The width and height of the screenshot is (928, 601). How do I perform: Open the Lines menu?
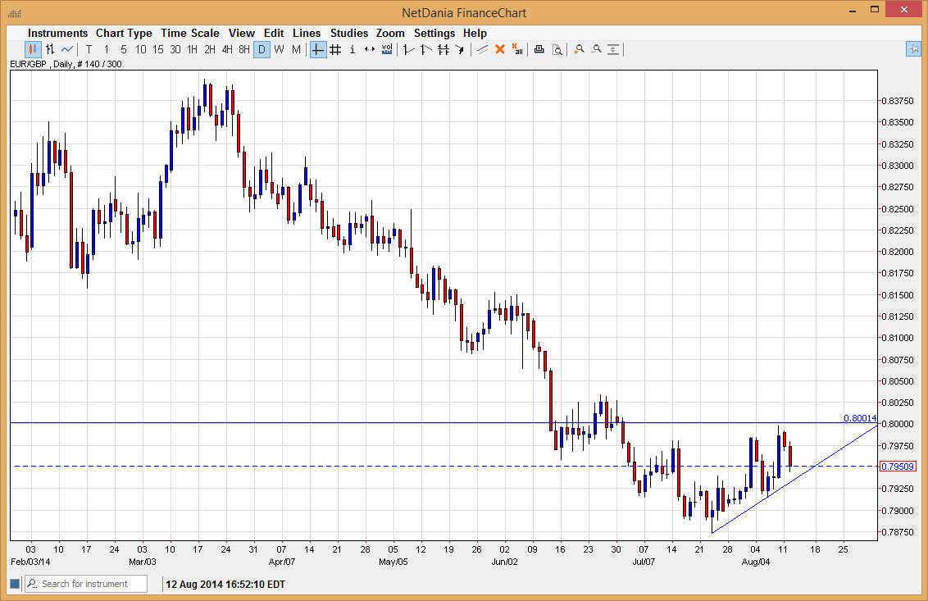(307, 33)
